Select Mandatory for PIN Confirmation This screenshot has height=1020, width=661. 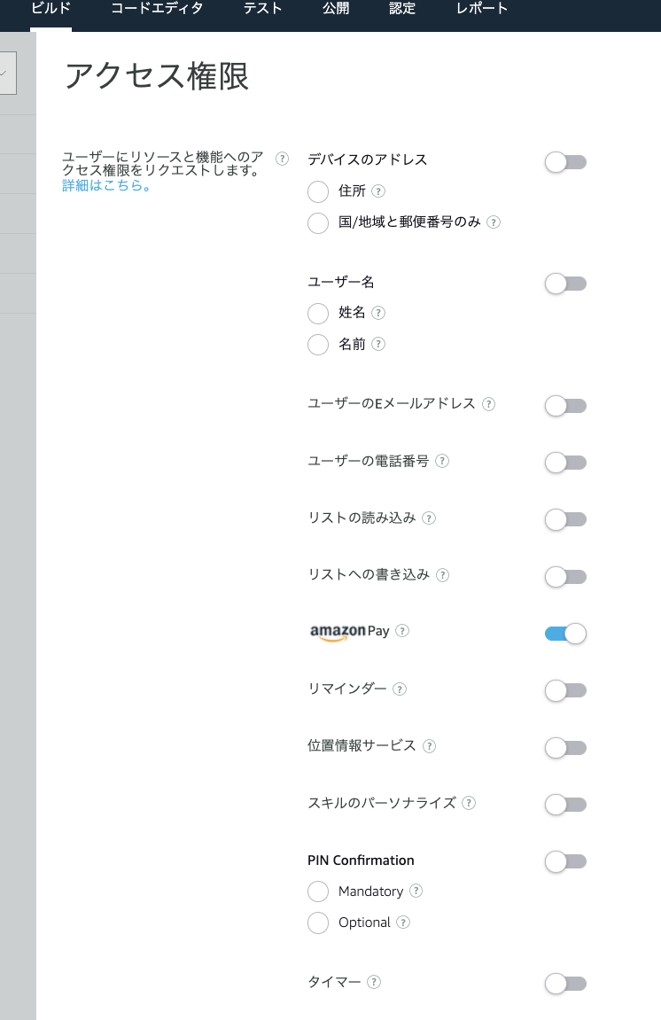318,892
